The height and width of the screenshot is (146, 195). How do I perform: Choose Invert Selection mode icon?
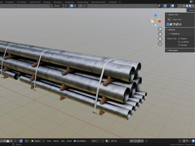177,24
